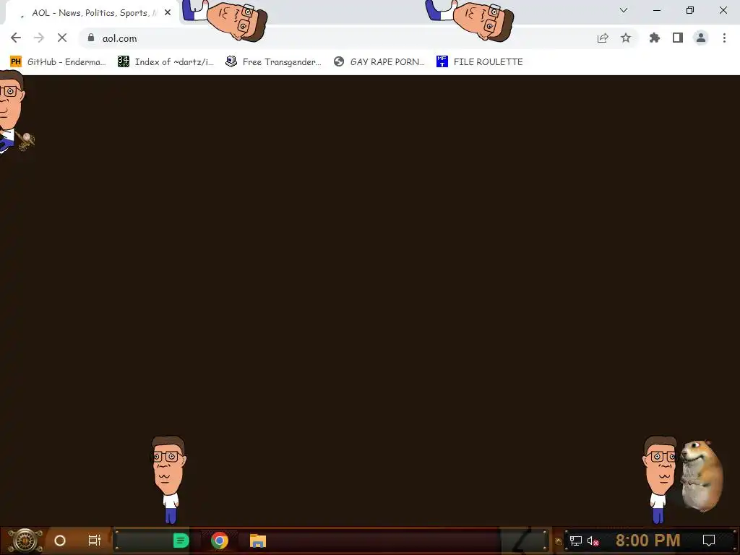The image size is (740, 555).
Task: Restore down the Chrome window
Action: click(x=690, y=10)
